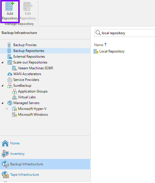Viewport: 155px width, 183px height.
Task: Sort by the Name column header
Action: point(99,45)
